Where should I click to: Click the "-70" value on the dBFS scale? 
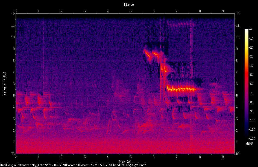coord(251,93)
